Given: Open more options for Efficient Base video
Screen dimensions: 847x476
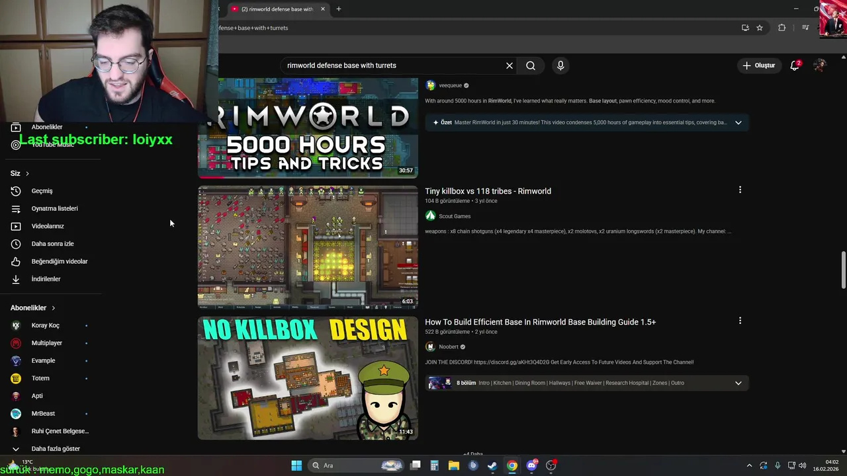Looking at the screenshot, I should coord(740,321).
